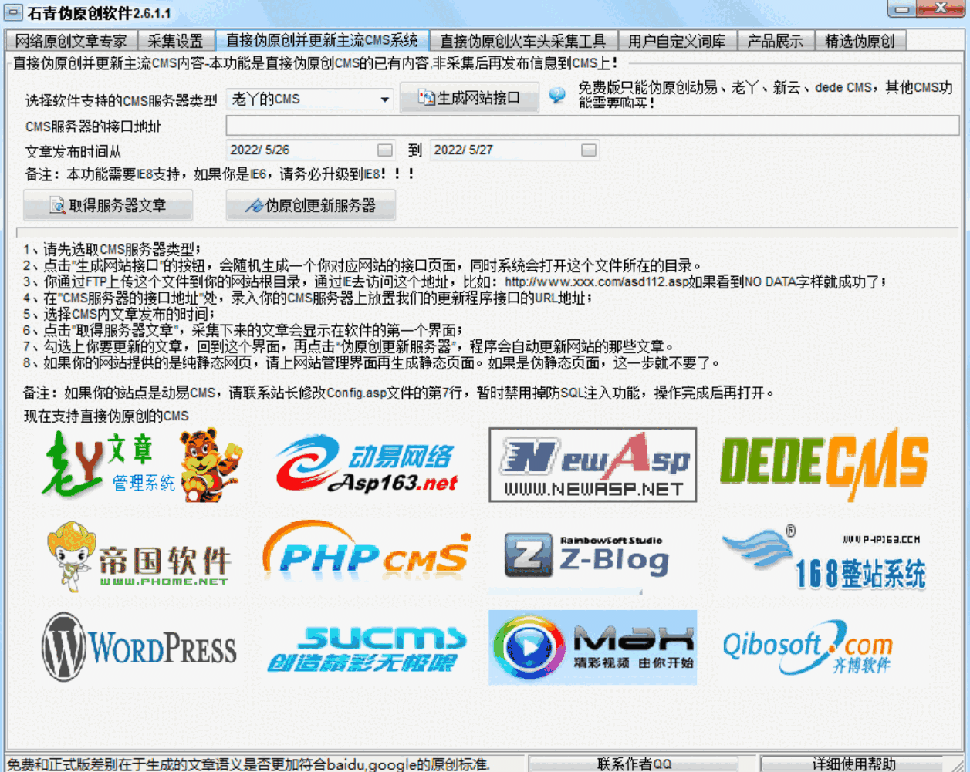970x772 pixels.
Task: Open the end date 2022/5/27 calendar picker
Action: (589, 150)
